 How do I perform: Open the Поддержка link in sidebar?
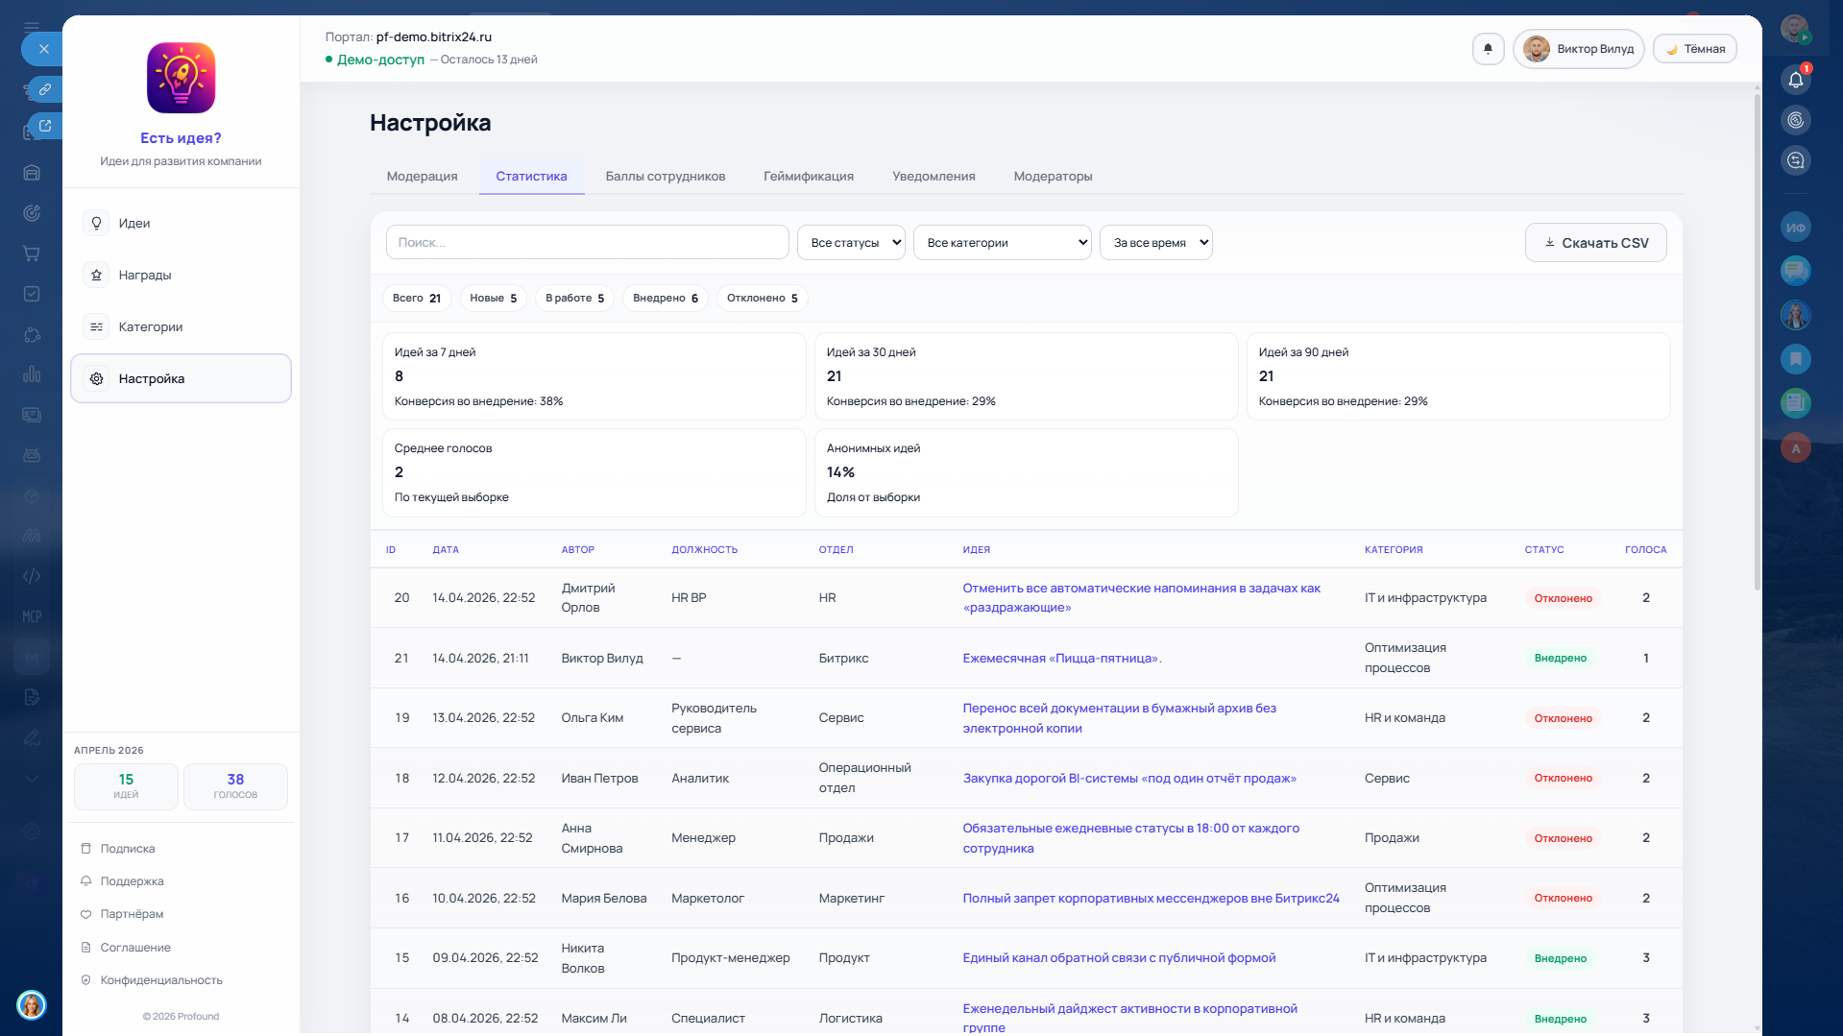point(132,881)
